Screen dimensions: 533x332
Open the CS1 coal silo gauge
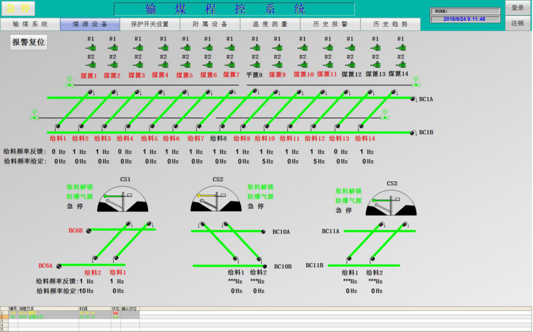pyautogui.click(x=123, y=199)
